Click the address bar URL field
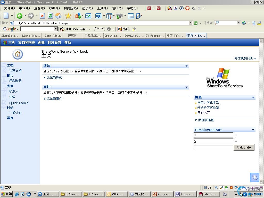Screen dimensions: 264x198 coord(102,23)
